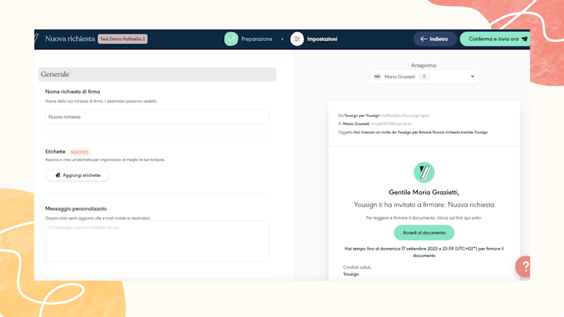Click the Messaggio personalizzato text area
Image resolution: width=564 pixels, height=317 pixels.
157,241
